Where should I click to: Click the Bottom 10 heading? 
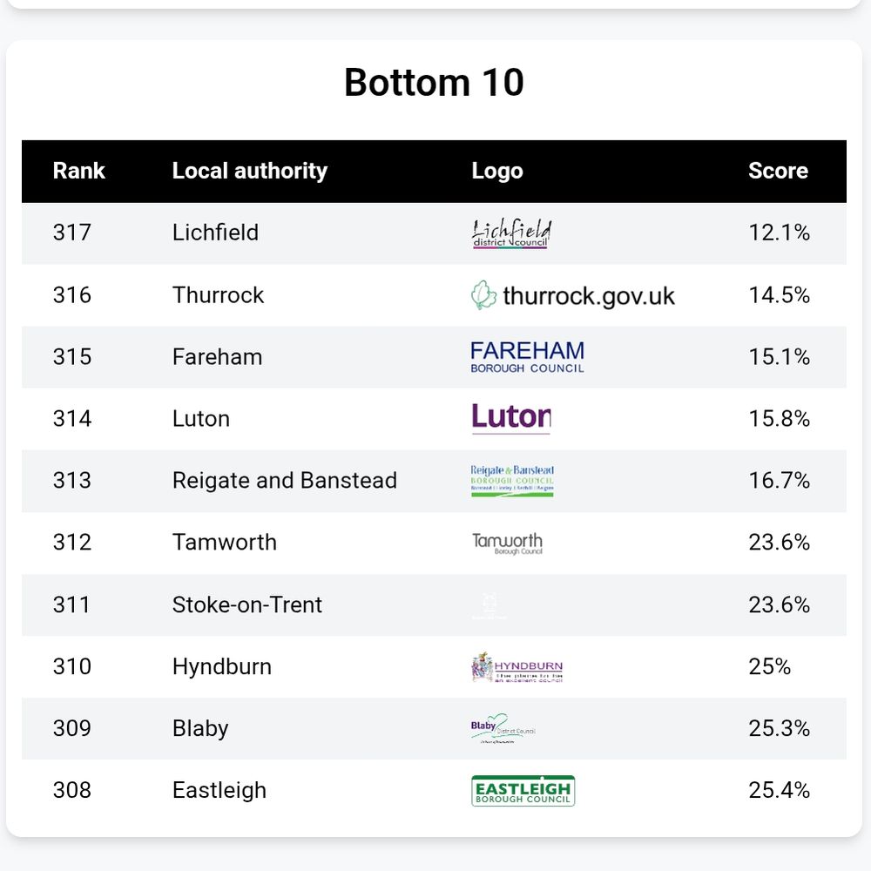(434, 83)
